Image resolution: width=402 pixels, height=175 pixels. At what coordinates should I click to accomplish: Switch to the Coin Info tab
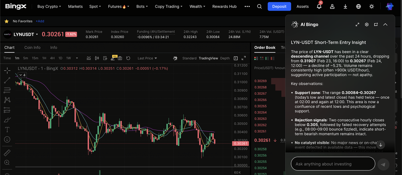click(x=32, y=48)
